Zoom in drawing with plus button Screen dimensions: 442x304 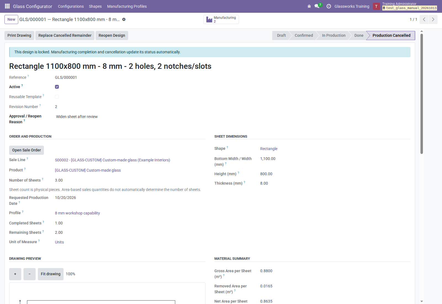pos(15,274)
